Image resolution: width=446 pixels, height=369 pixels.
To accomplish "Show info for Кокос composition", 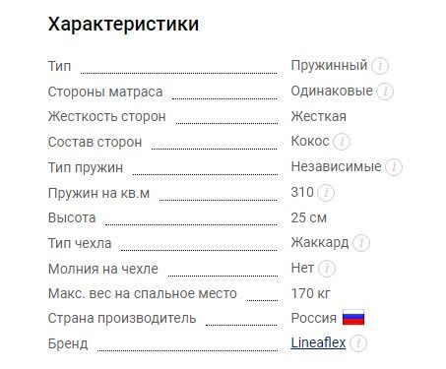I will click(342, 142).
